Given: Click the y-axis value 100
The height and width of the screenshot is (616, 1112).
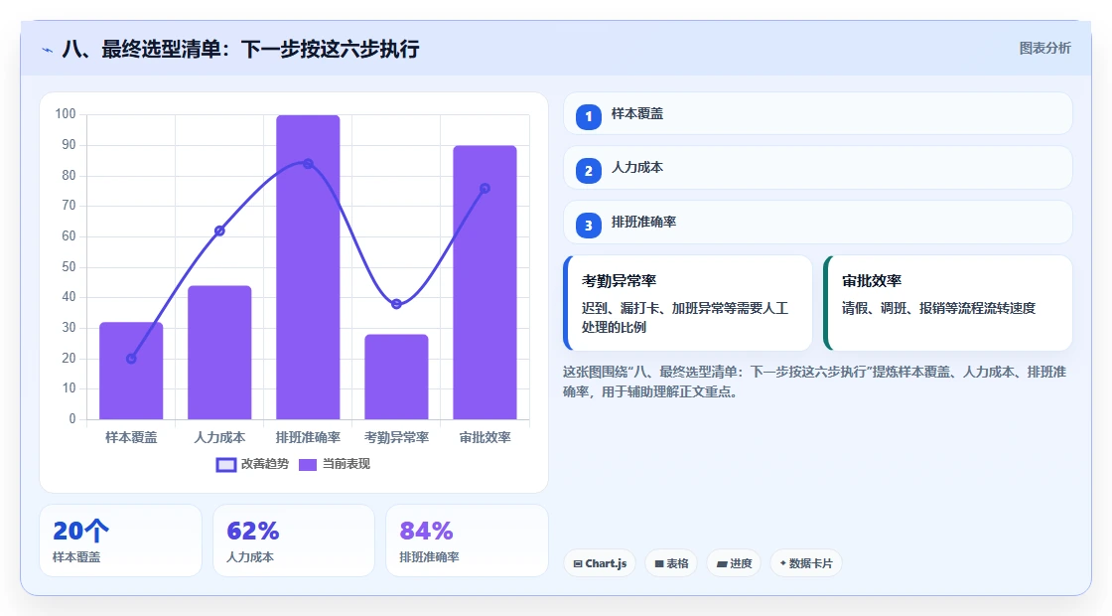Looking at the screenshot, I should point(66,114).
